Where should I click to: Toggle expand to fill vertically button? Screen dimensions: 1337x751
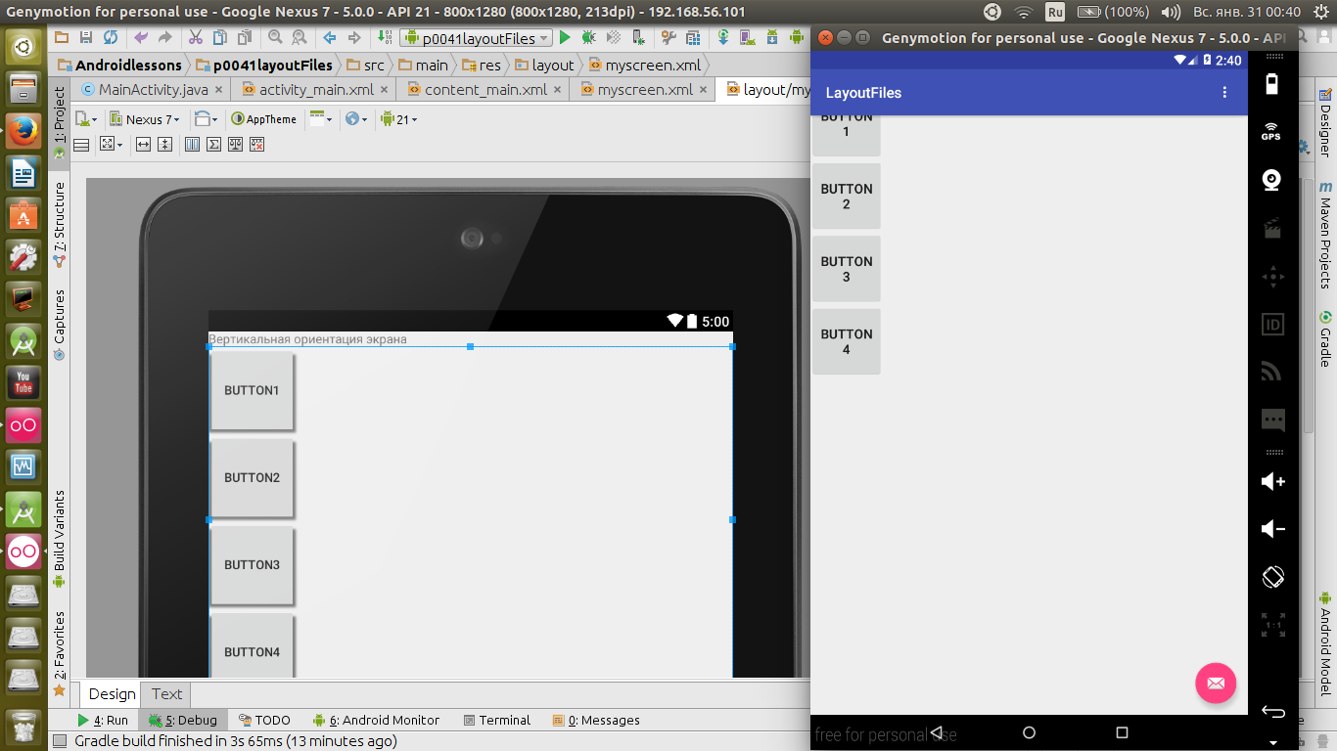click(165, 145)
